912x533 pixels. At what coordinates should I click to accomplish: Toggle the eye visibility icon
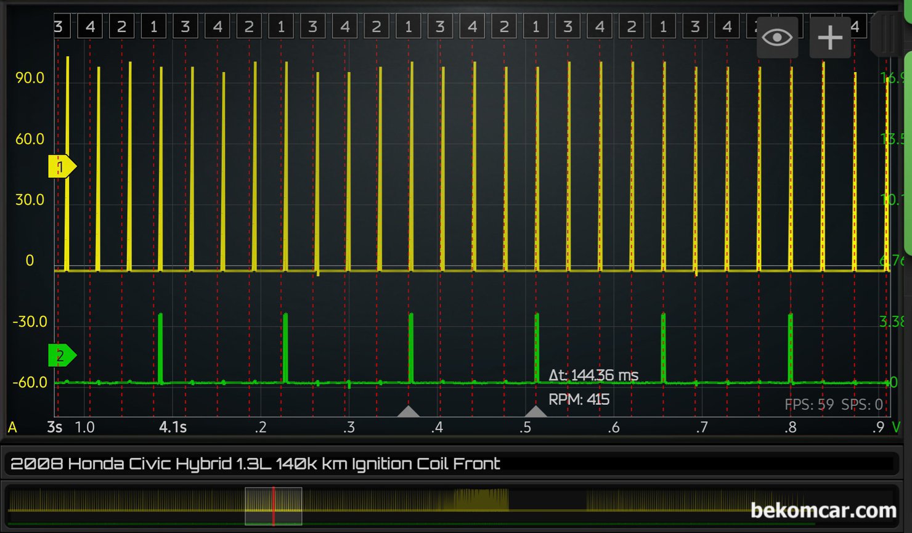tap(777, 38)
